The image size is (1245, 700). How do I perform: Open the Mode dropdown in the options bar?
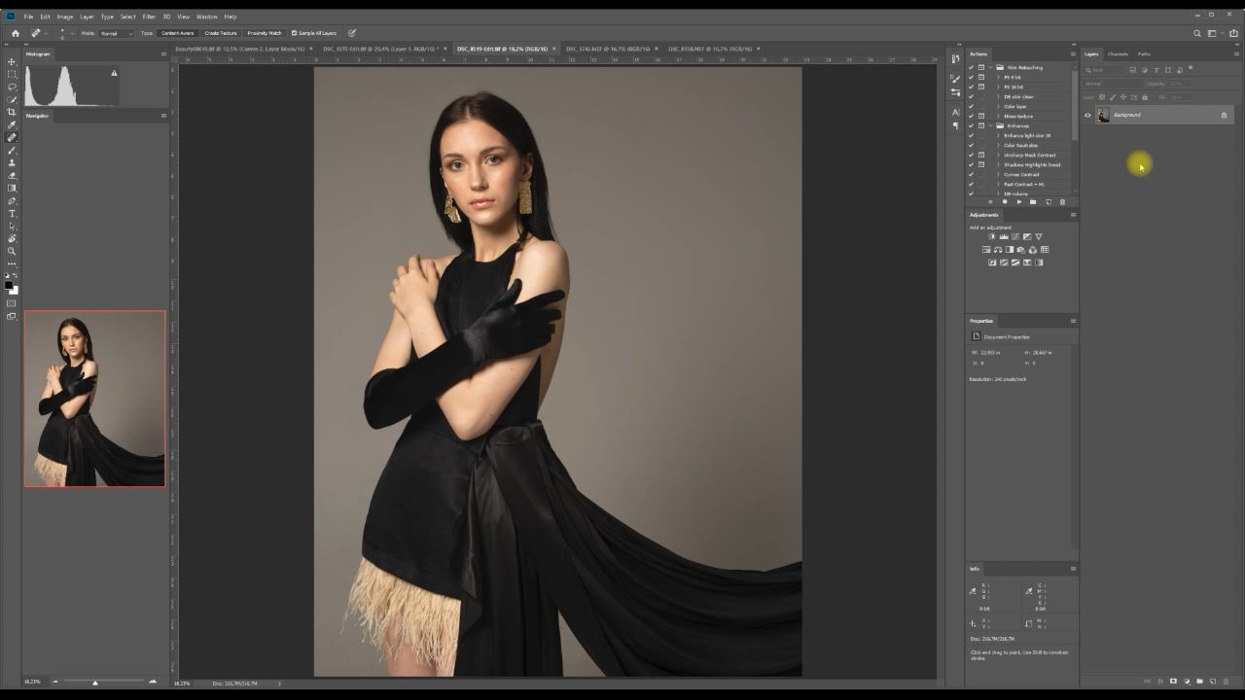(x=117, y=33)
